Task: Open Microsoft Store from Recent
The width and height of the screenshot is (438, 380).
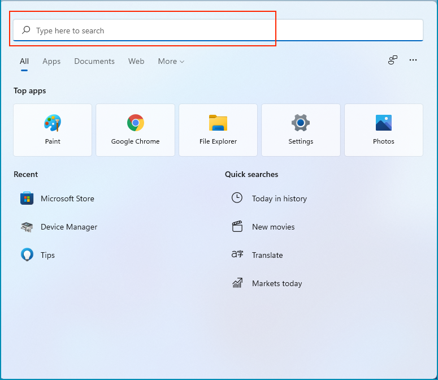Action: pyautogui.click(x=67, y=198)
